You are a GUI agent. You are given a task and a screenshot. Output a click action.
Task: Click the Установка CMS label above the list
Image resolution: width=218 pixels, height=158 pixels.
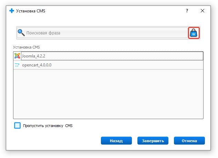pyautogui.click(x=27, y=47)
